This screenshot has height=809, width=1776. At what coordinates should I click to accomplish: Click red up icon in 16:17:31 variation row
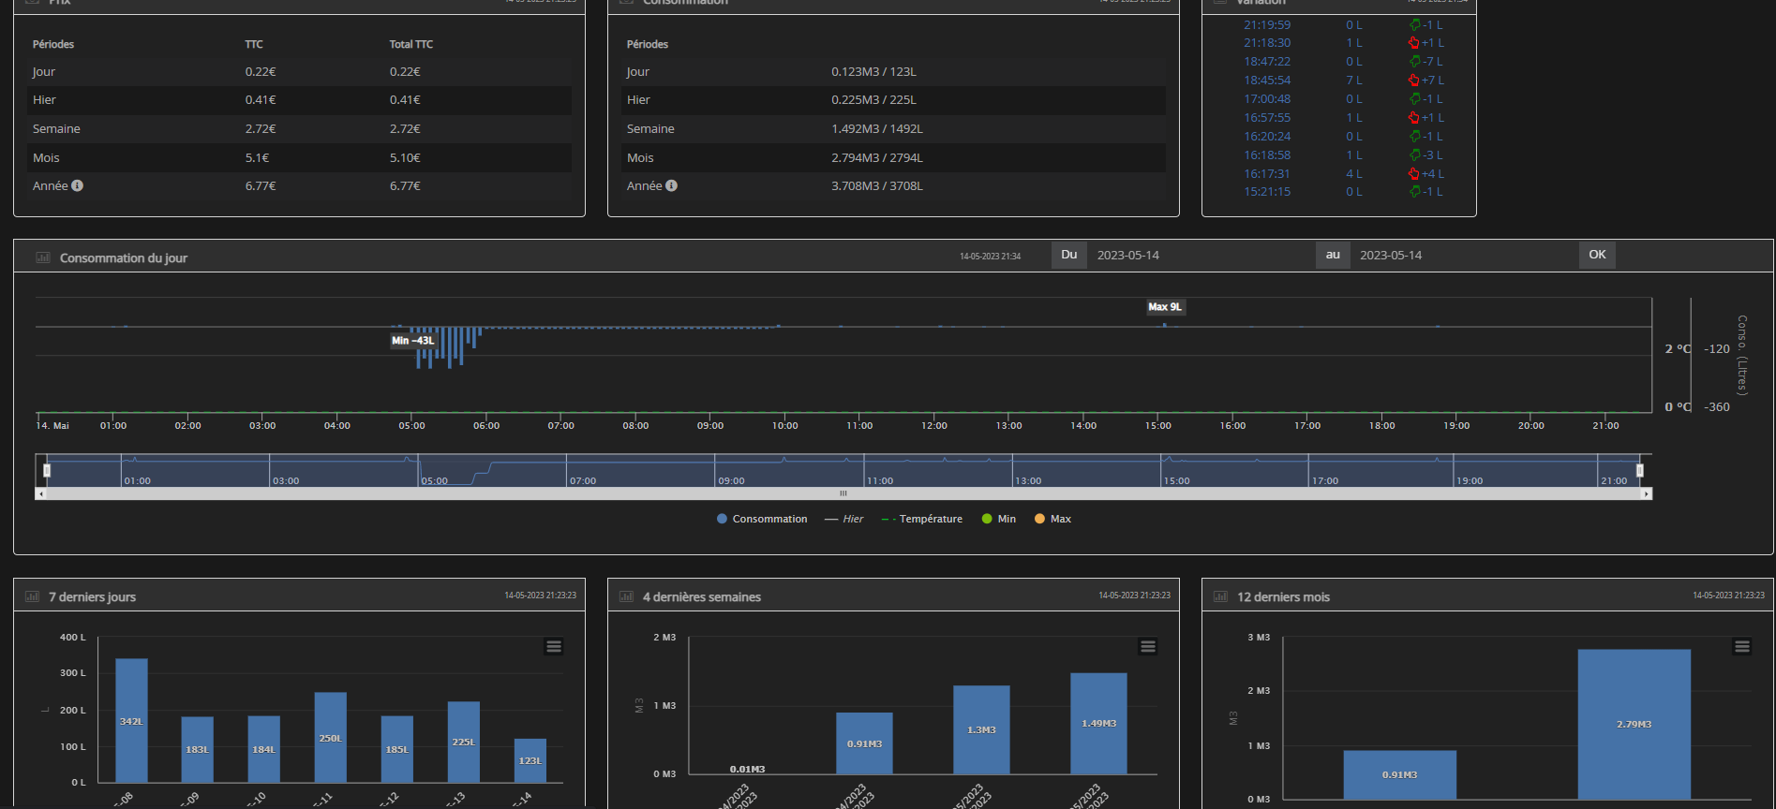(x=1414, y=174)
